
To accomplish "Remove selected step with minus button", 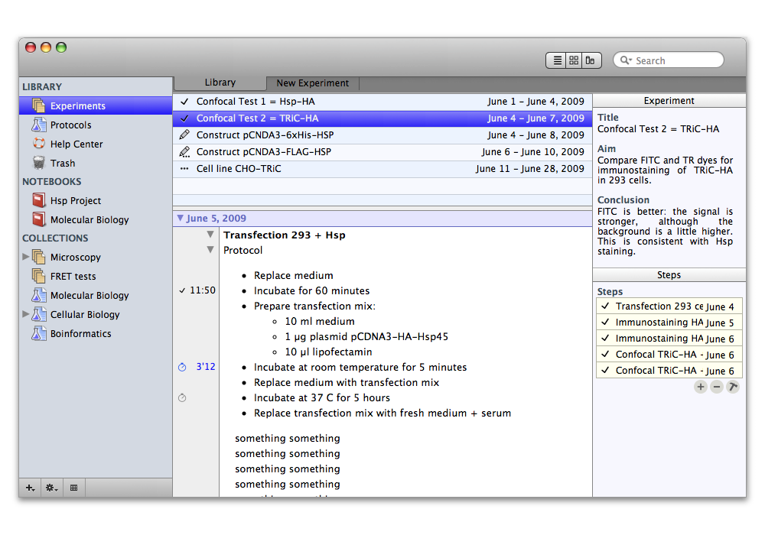I will coord(716,387).
